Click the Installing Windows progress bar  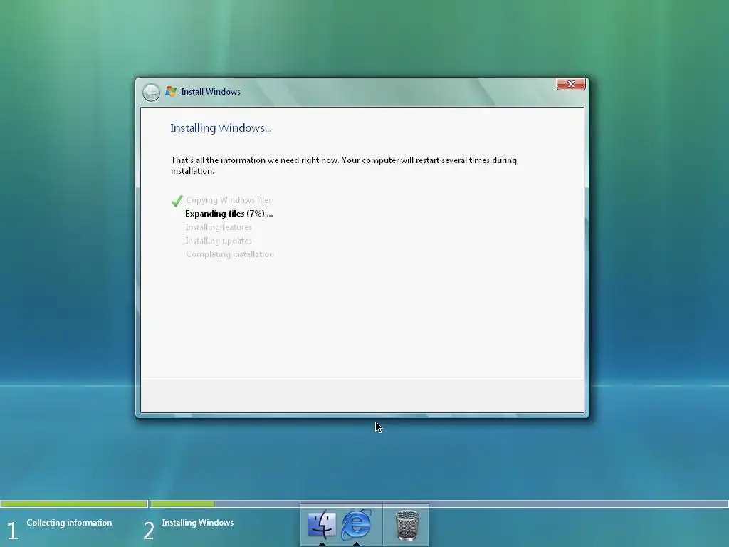[x=439, y=504]
